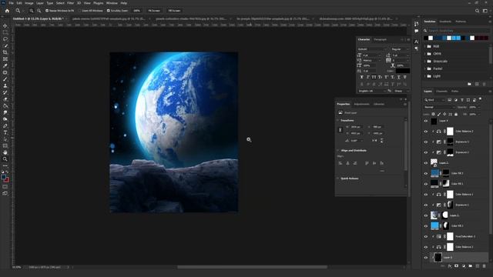
Task: Select the Eraser tool
Action: (5, 99)
